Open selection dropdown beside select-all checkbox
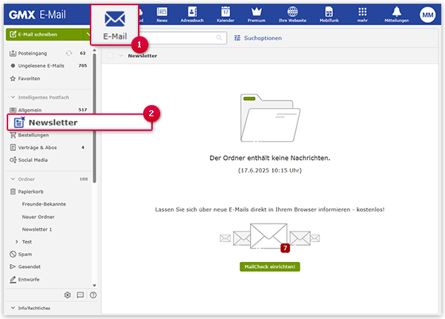The image size is (445, 319). 121,56
